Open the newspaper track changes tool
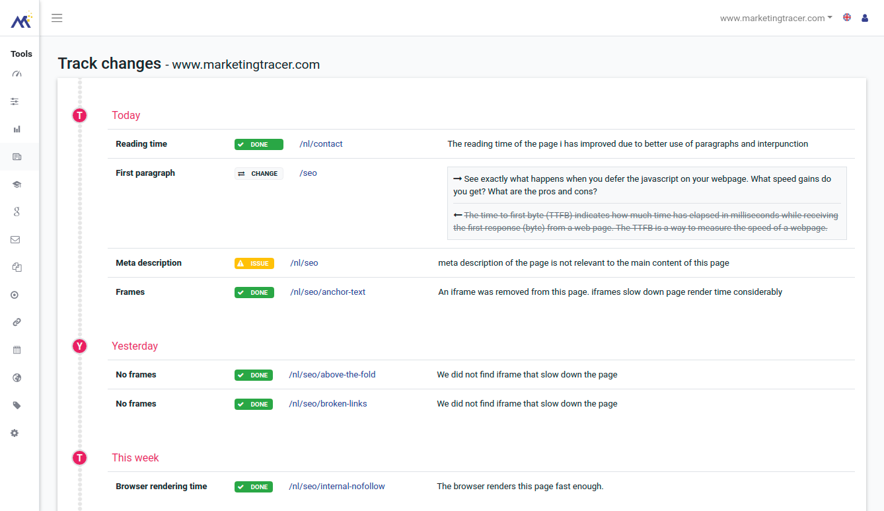884x511 pixels. click(x=17, y=157)
